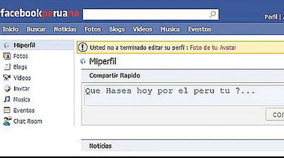Open Fotos in the navigation bar
This screenshot has width=284, height=158.
[93, 29]
